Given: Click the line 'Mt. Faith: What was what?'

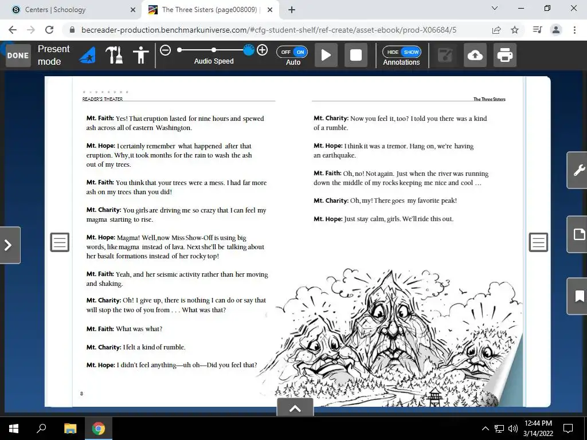Looking at the screenshot, I should click(124, 329).
